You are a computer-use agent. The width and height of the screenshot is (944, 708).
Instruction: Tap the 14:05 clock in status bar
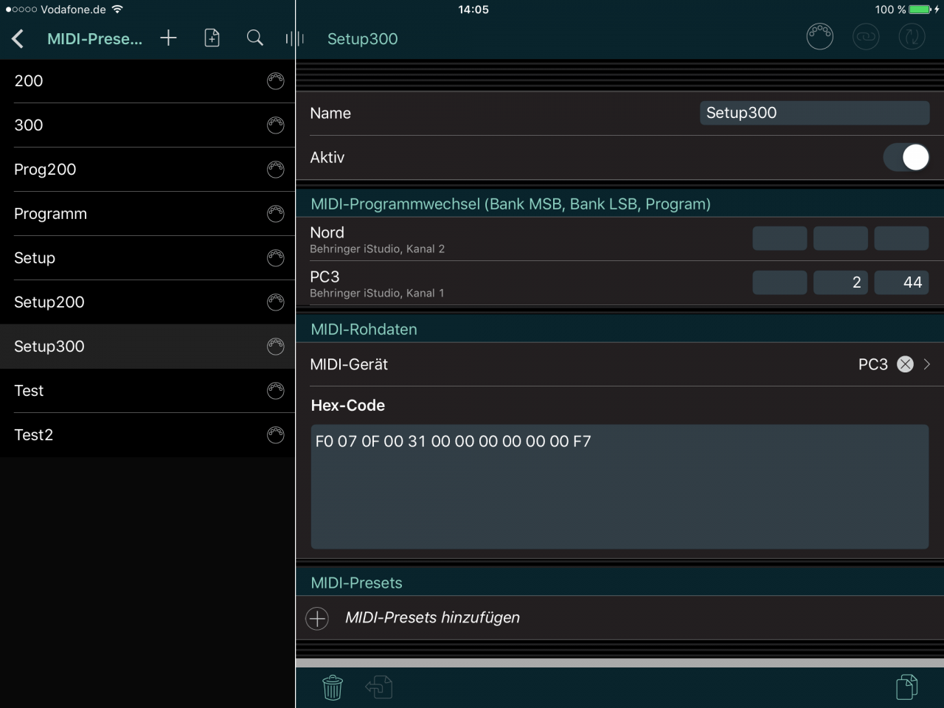[473, 10]
